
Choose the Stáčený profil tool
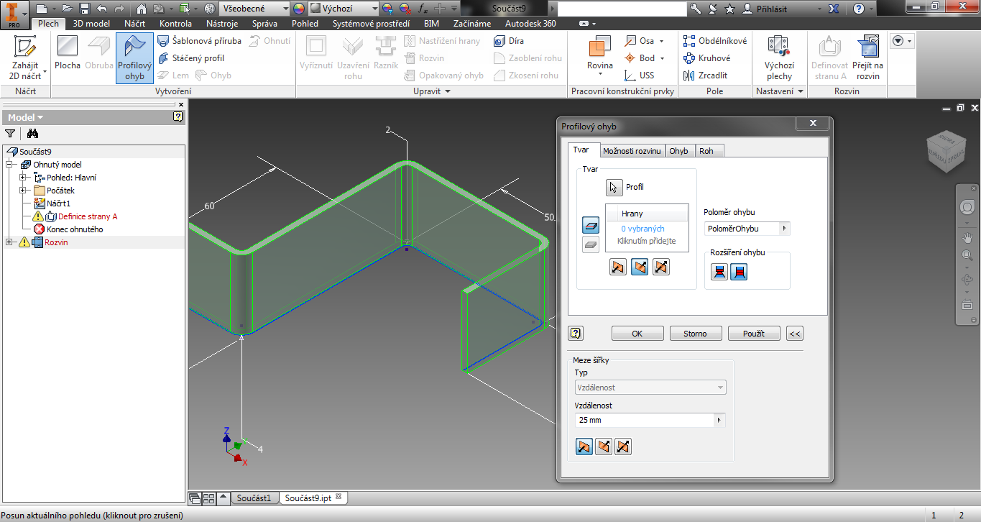click(x=191, y=58)
